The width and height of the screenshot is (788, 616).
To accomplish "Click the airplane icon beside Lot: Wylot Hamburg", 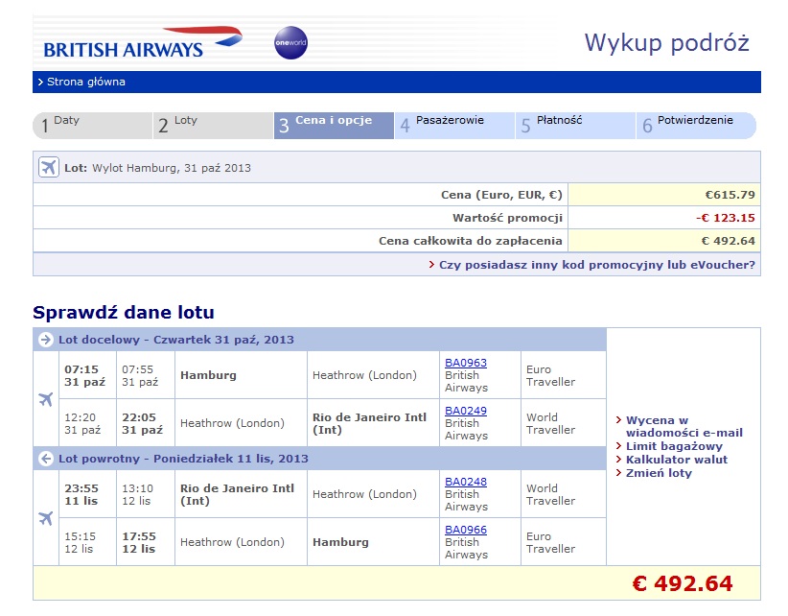I will (x=49, y=168).
